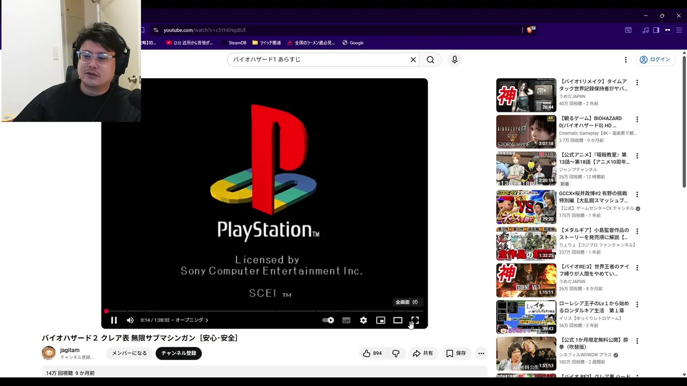
Task: Open menu for バイオ1リメイク タイムアタック video
Action: pyautogui.click(x=637, y=83)
